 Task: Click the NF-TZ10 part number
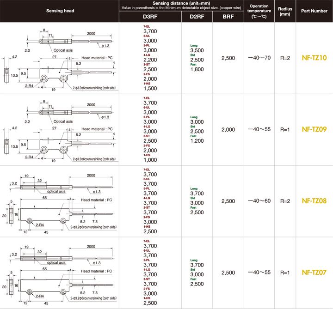[x=314, y=58]
